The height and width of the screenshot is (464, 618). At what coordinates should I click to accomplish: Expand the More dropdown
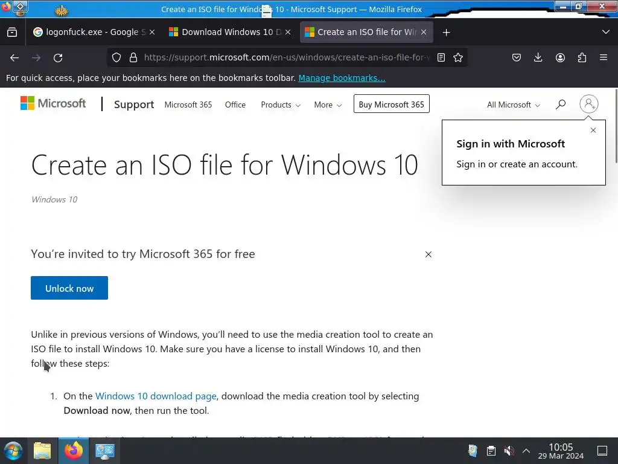tap(328, 105)
